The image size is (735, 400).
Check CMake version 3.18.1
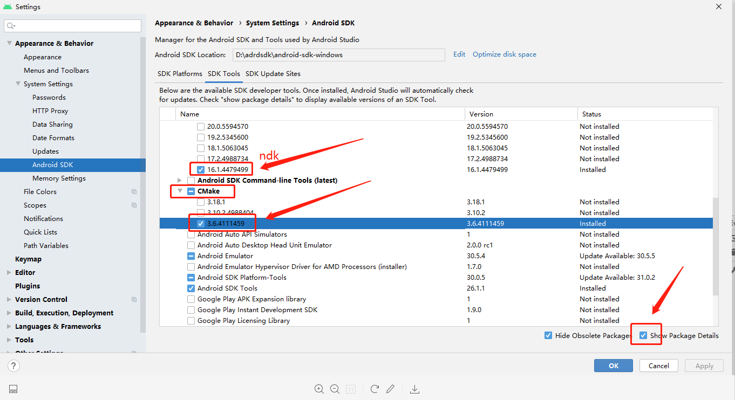[x=201, y=202]
